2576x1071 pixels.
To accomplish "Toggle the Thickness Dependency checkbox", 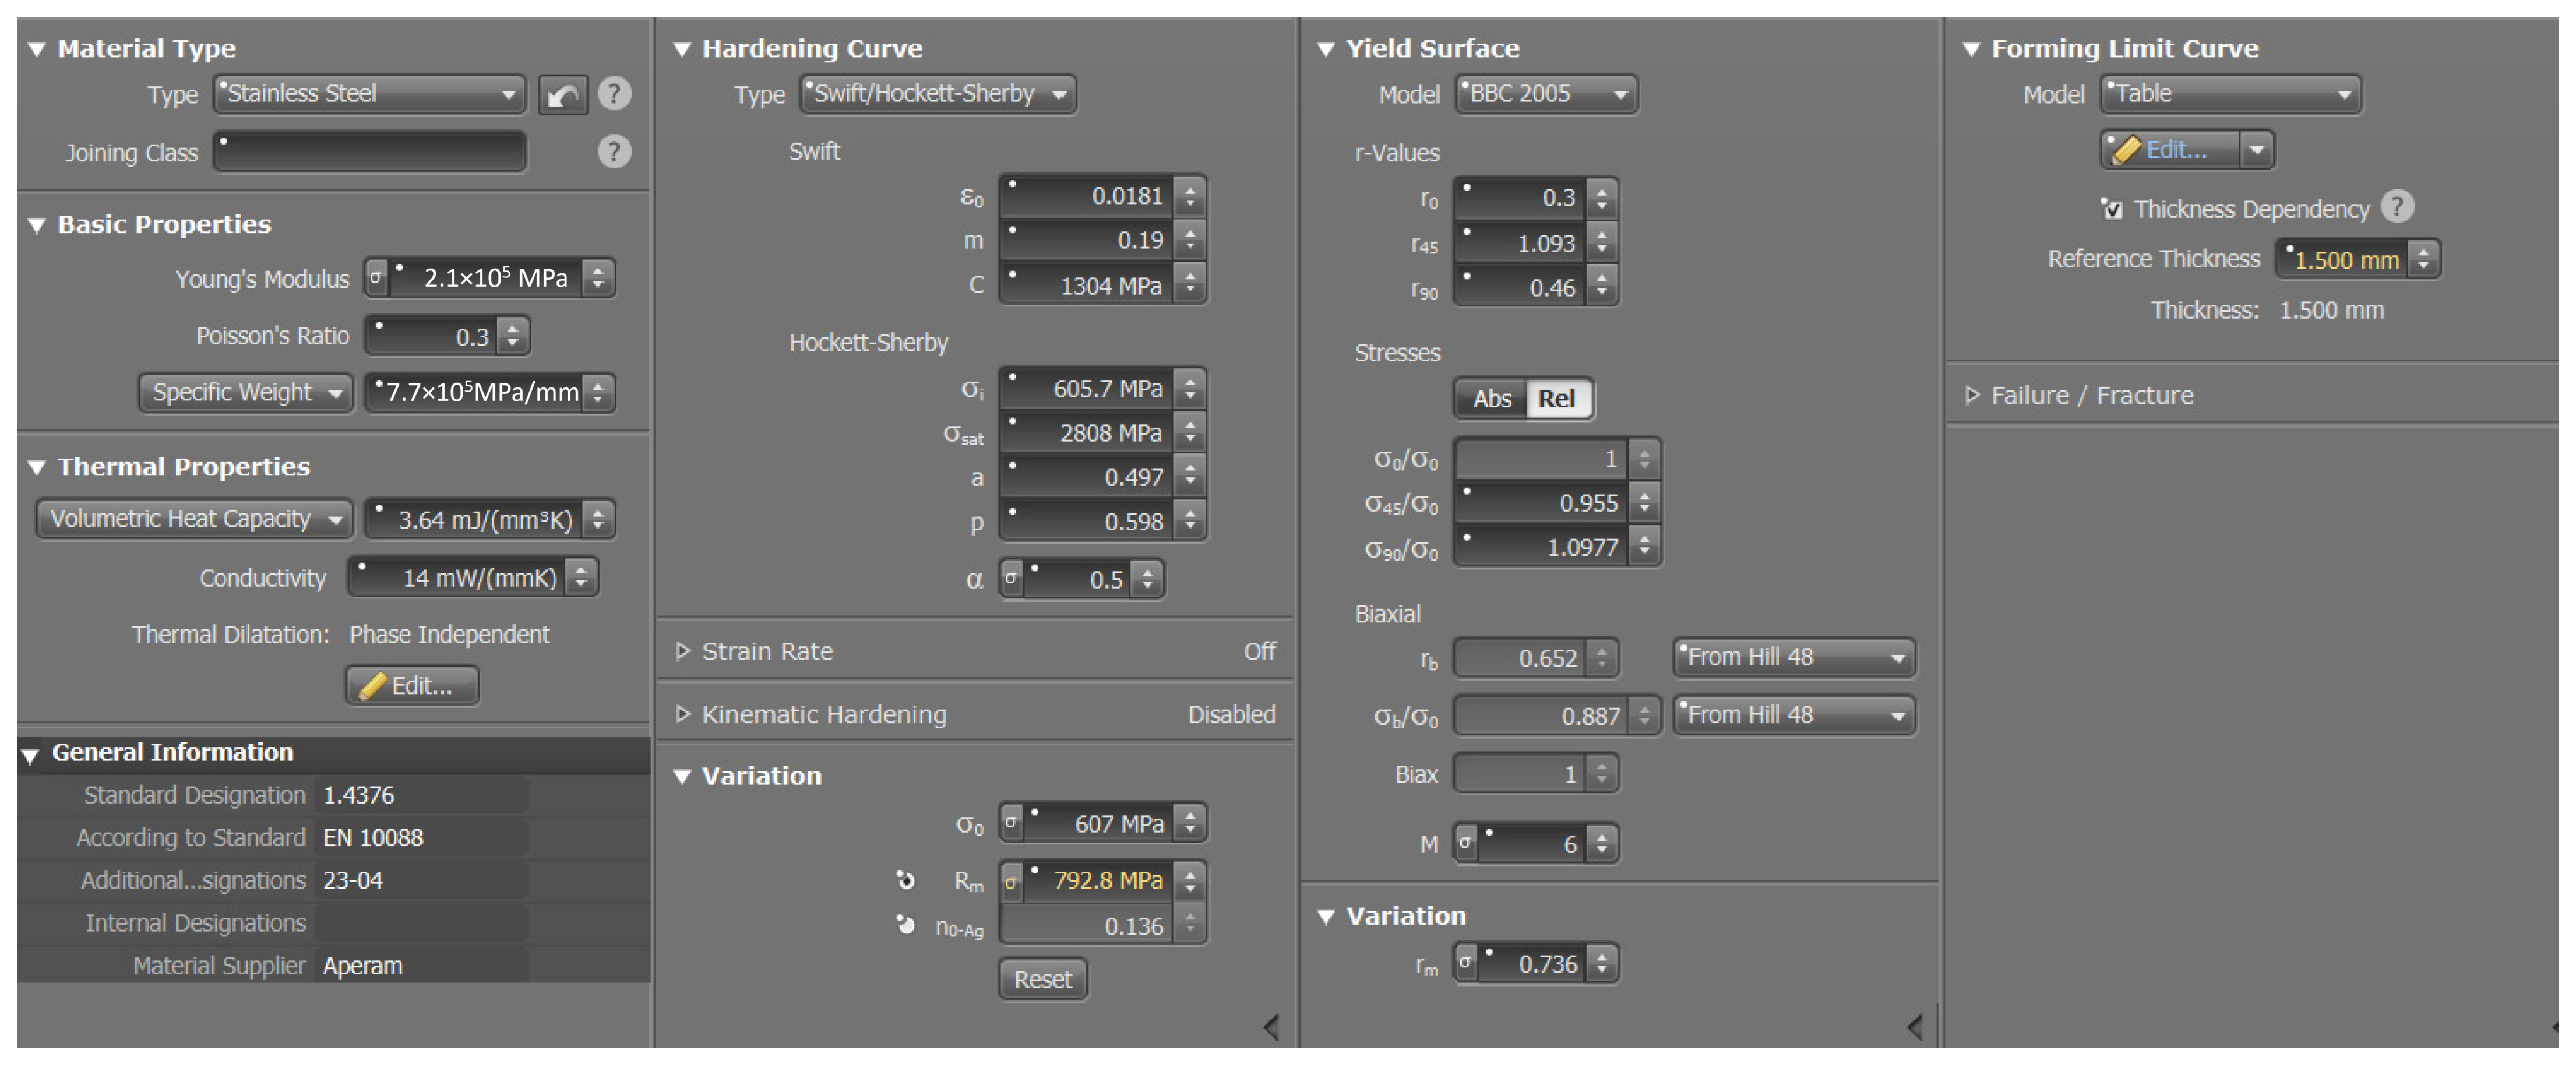I will coord(2111,209).
